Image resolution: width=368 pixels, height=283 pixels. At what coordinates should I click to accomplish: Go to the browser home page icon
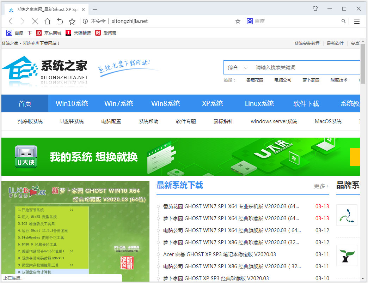47,22
